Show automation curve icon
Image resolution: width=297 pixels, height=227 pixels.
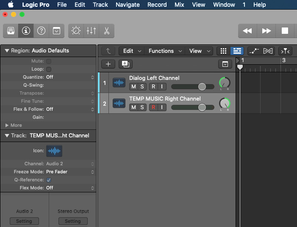click(254, 51)
